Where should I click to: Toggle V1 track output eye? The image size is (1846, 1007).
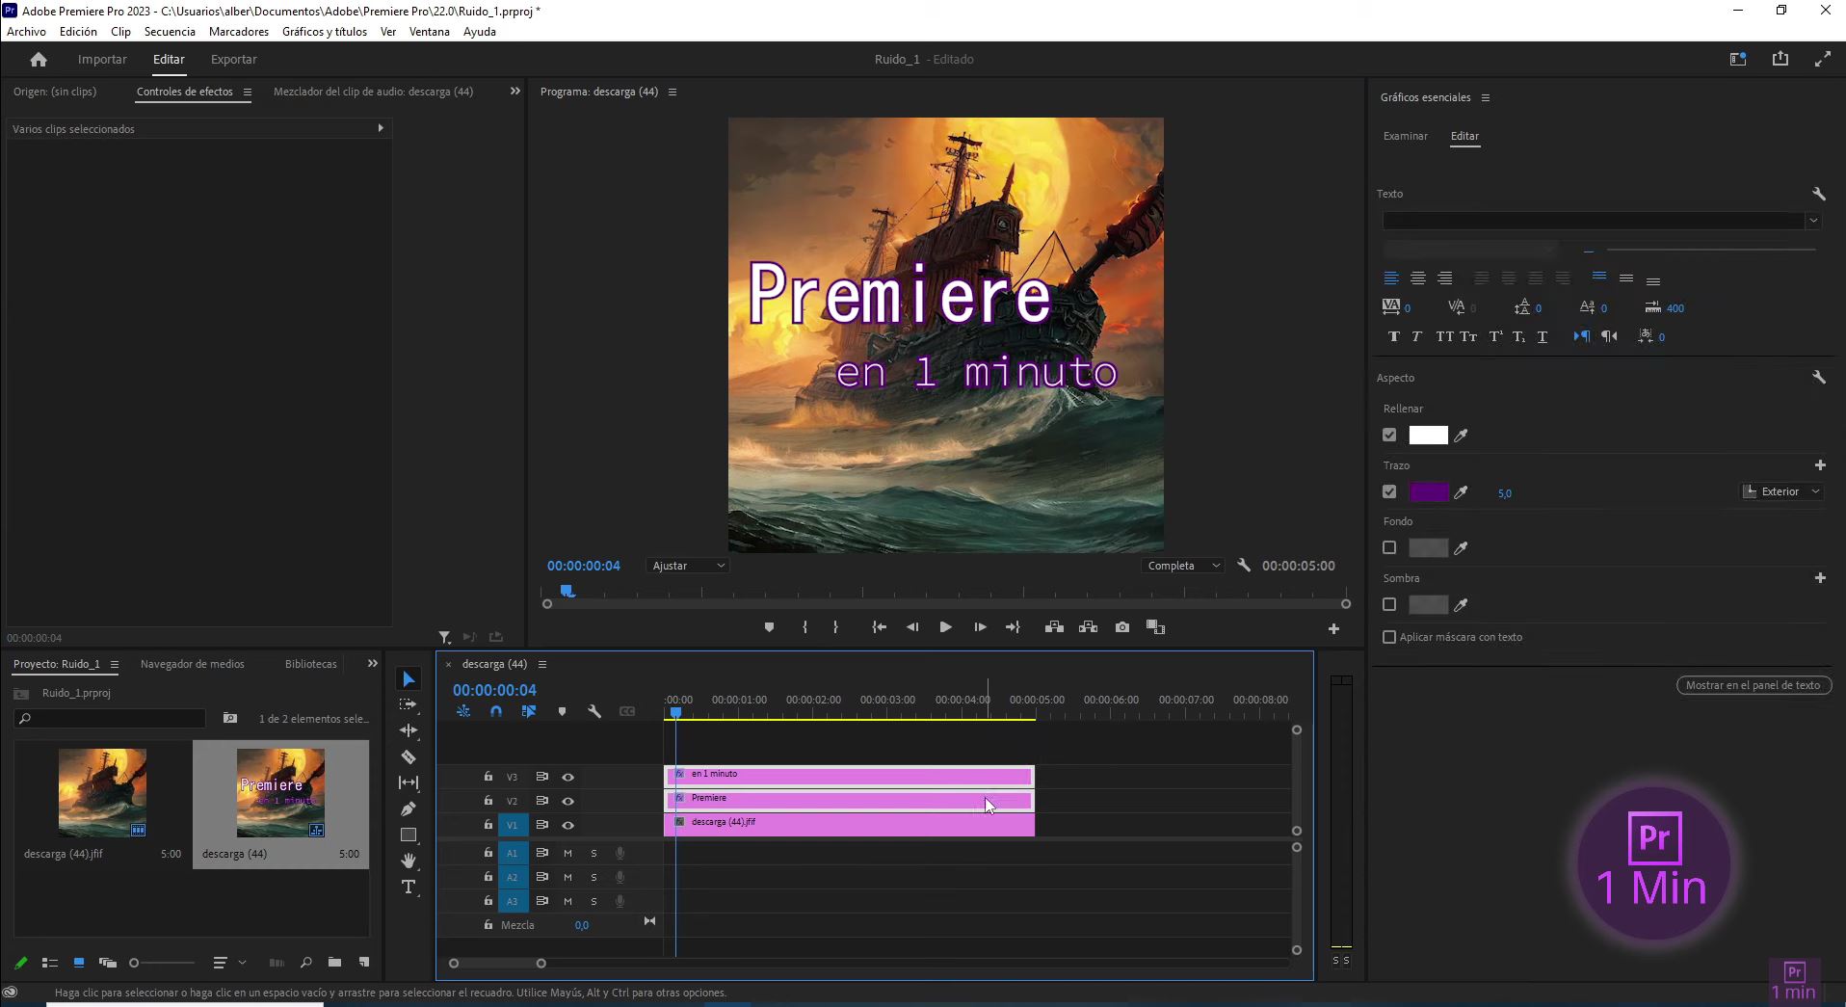[568, 825]
